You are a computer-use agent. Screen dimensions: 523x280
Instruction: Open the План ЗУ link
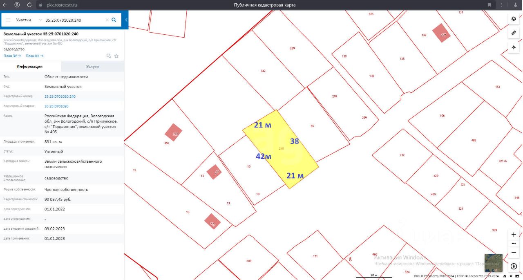click(12, 56)
